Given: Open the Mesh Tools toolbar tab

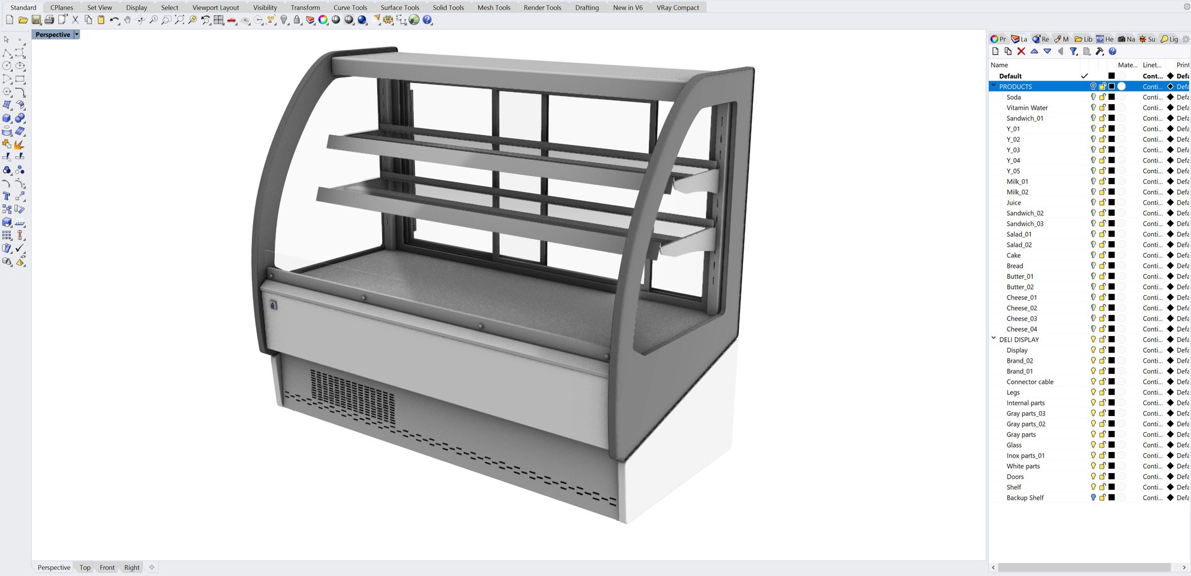Looking at the screenshot, I should coord(494,7).
